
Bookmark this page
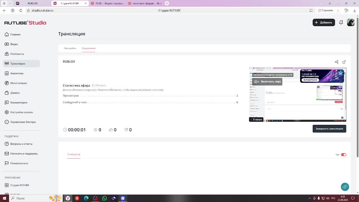click(311, 10)
